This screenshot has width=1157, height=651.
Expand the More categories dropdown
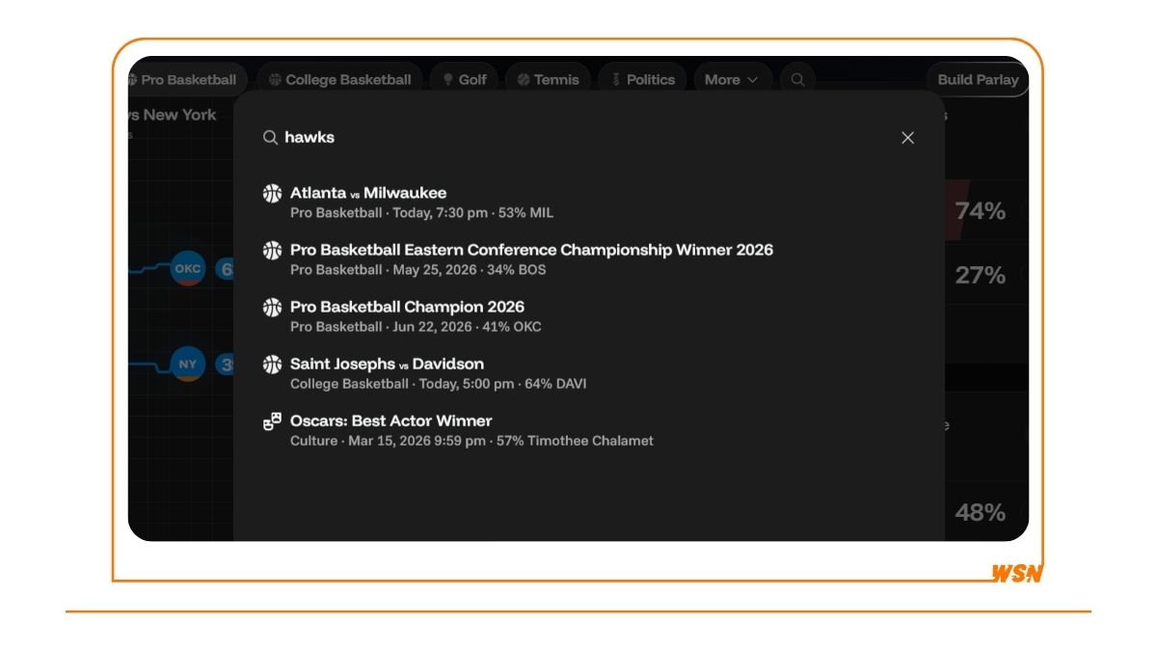pyautogui.click(x=731, y=80)
